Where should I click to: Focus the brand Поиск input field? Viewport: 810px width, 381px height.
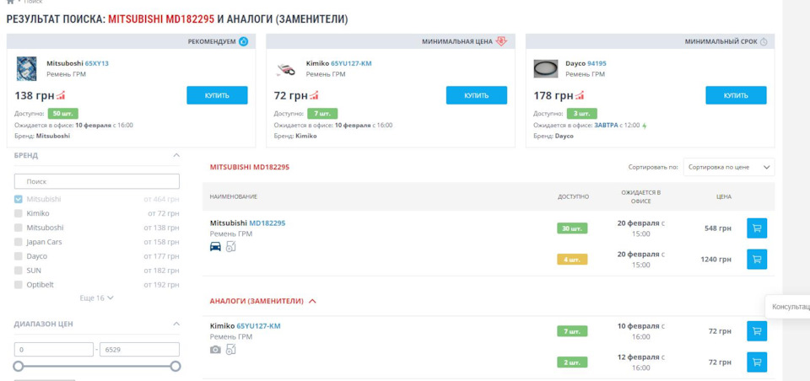97,182
